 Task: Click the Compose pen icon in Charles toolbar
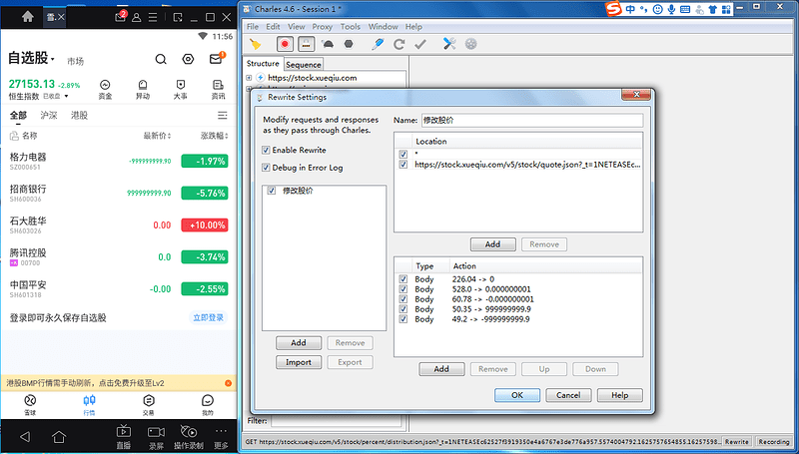point(378,44)
